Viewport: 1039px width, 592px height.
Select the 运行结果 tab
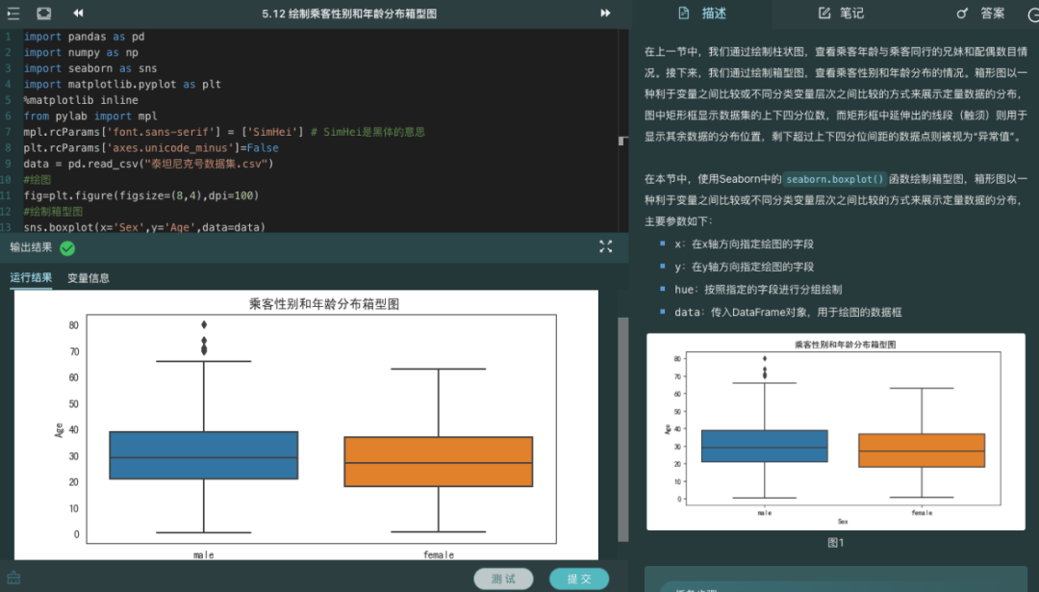click(31, 278)
